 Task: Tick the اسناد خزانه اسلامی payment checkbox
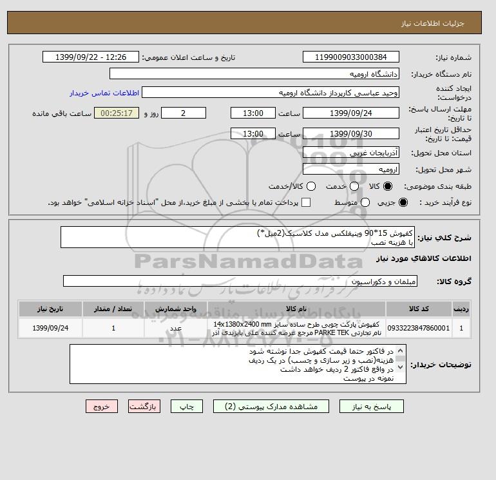[x=306, y=202]
